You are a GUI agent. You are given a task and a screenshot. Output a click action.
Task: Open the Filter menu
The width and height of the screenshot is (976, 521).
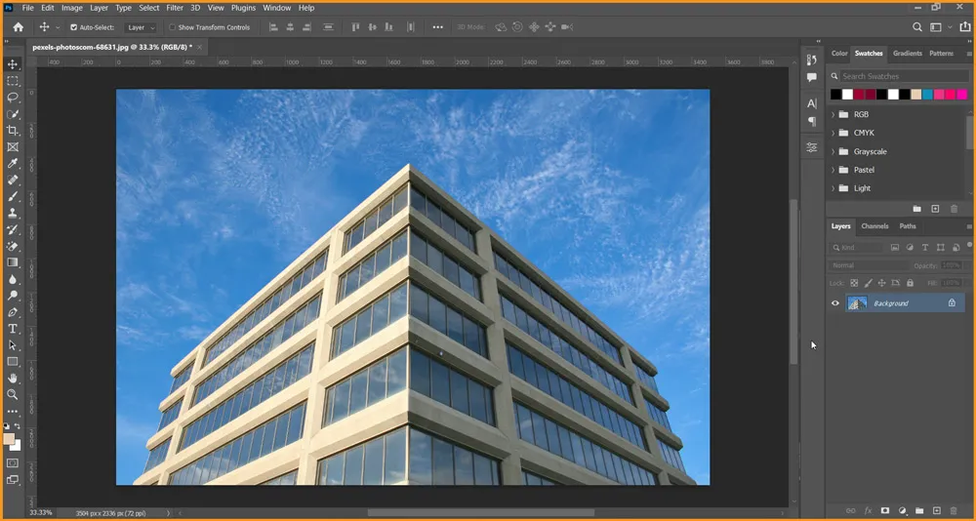(175, 8)
